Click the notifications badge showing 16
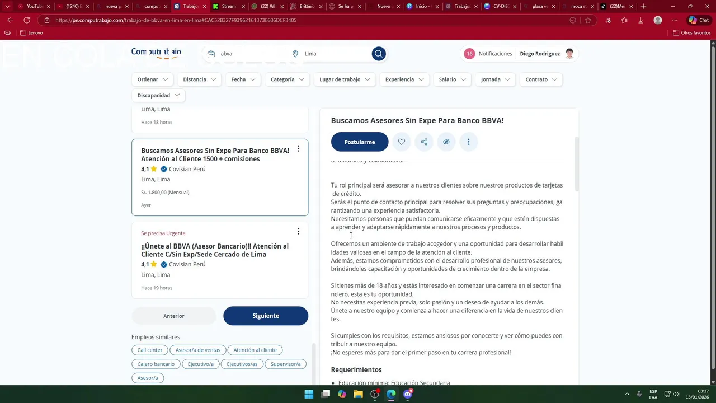Screen dimensions: 716x403 [469, 54]
